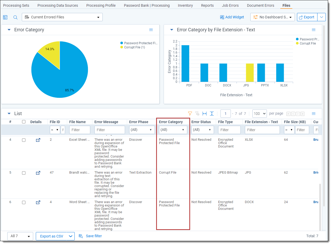Open details for the Brandt JPG file
Screen dimensions: 332x245
click(38, 173)
